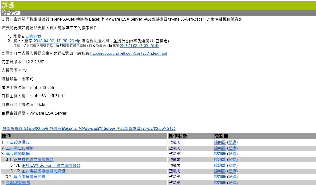Viewport: 316px width, 185px height.
Task: Open 正在於 ESX Server 上建立虛擬機器 link
Action: point(51,165)
